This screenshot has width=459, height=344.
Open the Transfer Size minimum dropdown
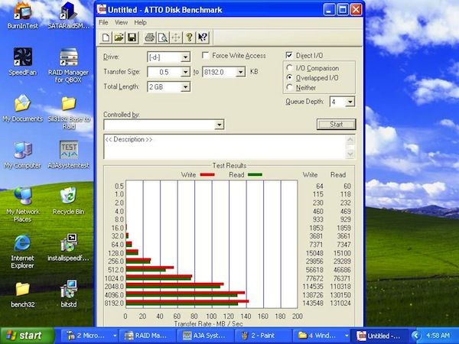(x=185, y=72)
